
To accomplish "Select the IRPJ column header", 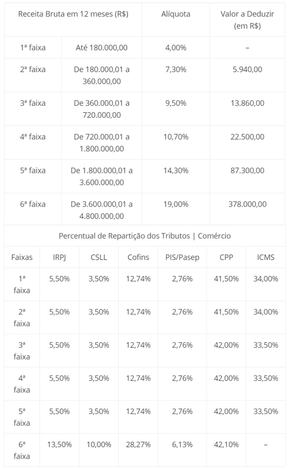I will 59,257.
